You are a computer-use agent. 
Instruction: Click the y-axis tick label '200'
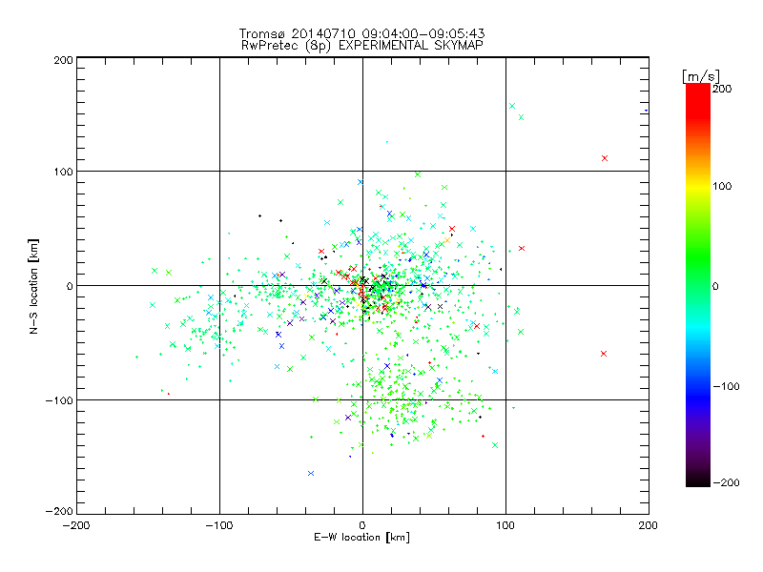pyautogui.click(x=63, y=60)
